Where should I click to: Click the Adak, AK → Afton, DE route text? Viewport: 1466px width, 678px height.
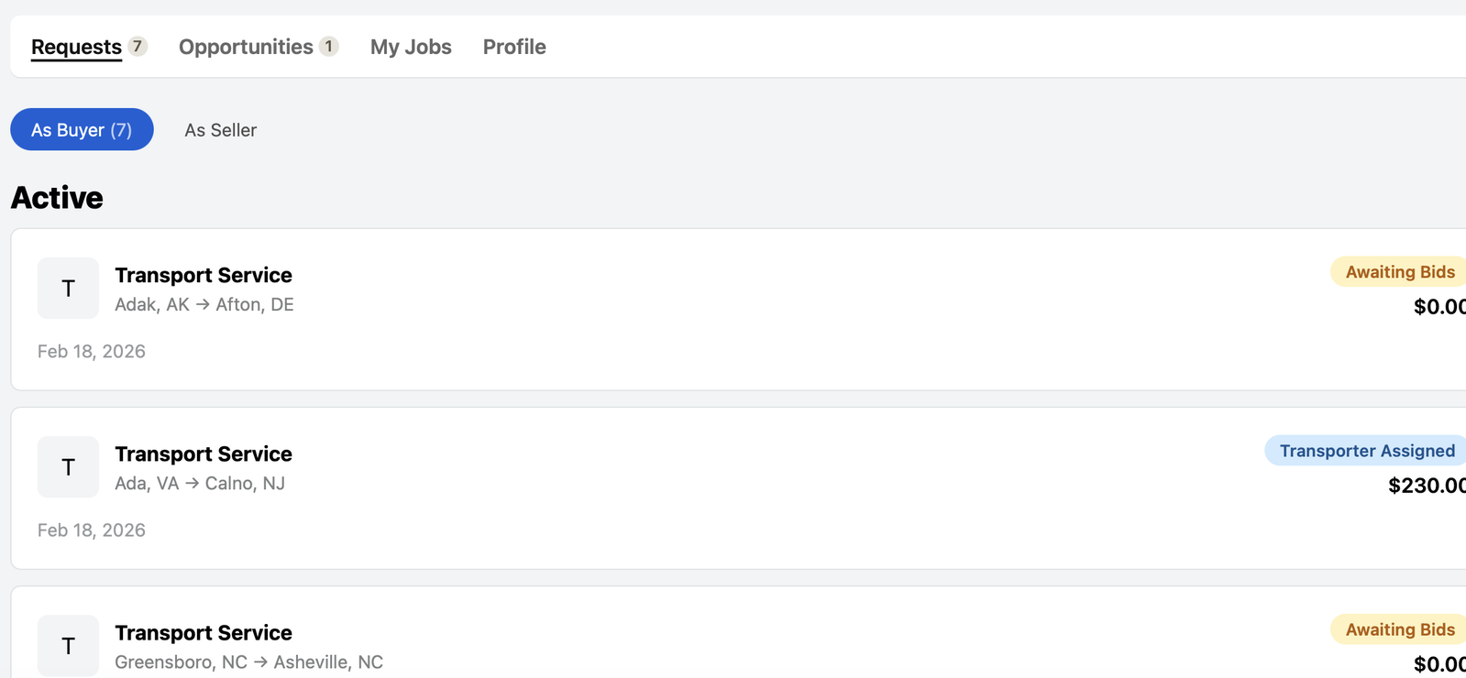click(x=204, y=304)
